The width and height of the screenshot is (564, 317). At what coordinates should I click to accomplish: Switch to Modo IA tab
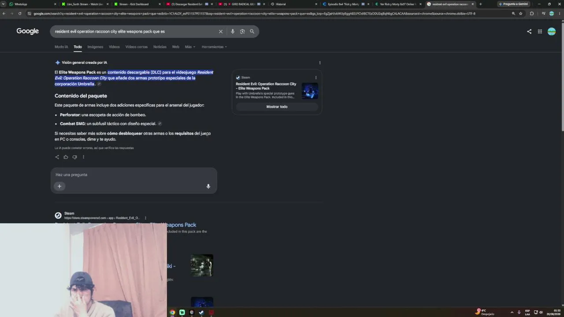click(x=61, y=47)
